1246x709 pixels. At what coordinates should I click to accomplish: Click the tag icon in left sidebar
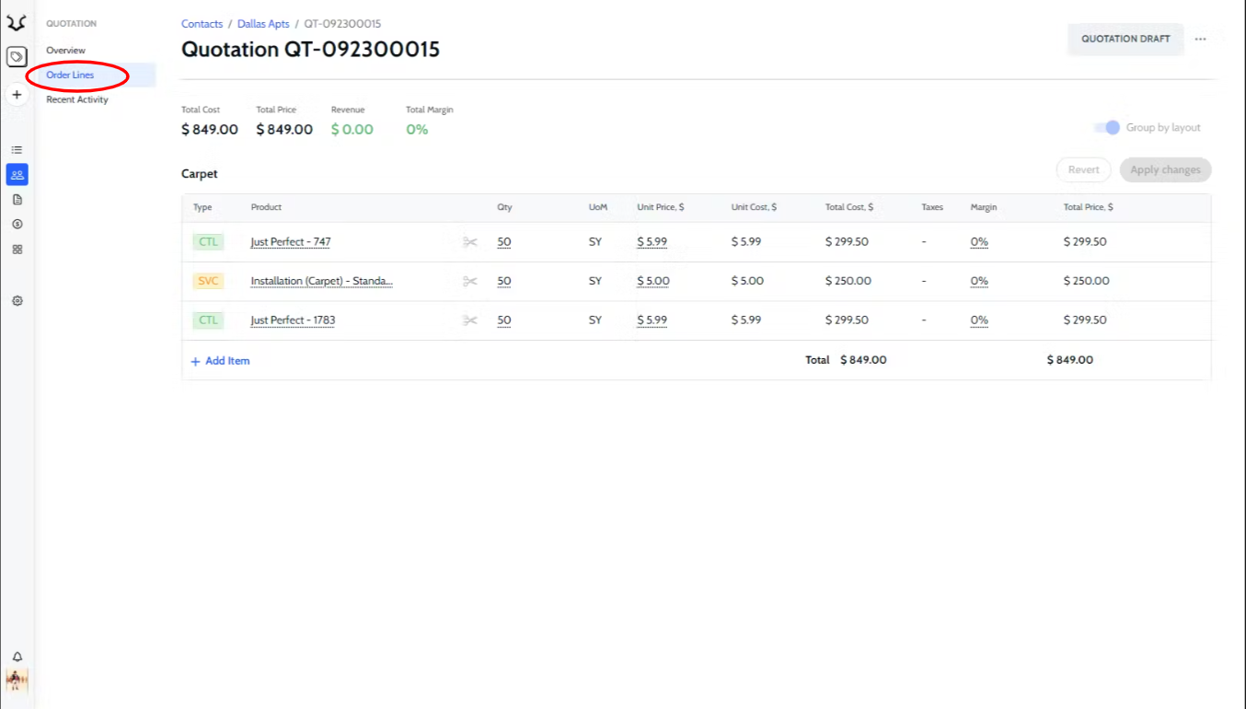tap(17, 57)
